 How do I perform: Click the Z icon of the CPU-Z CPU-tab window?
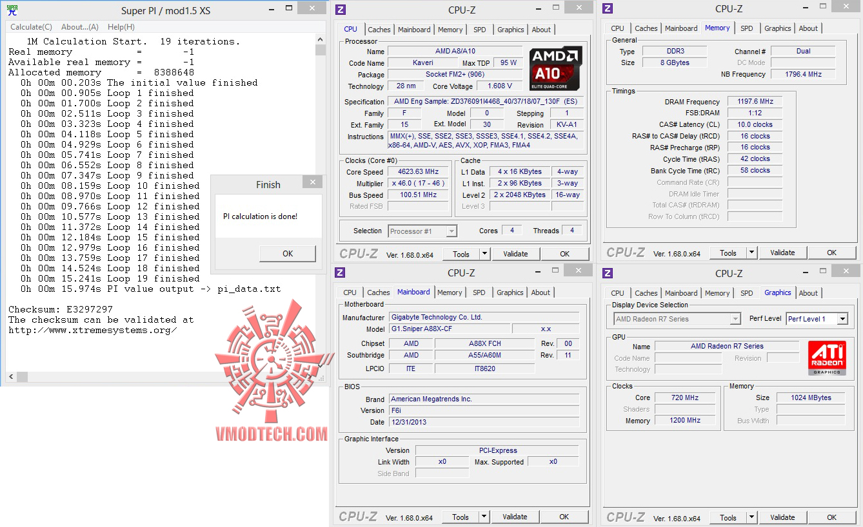pos(341,9)
